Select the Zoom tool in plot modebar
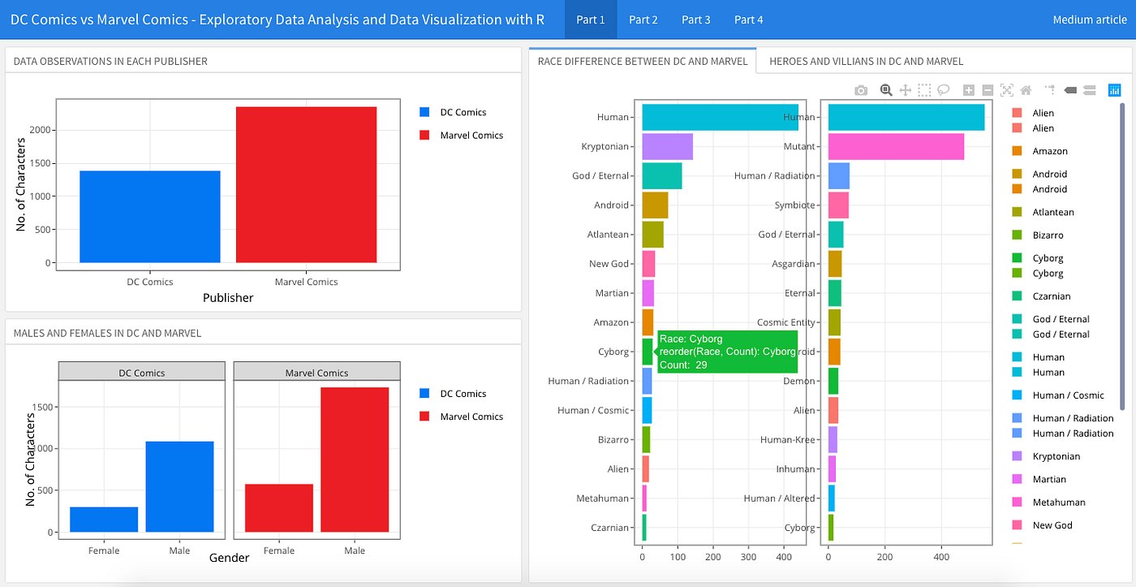Screen dimensions: 1136x587 point(886,90)
